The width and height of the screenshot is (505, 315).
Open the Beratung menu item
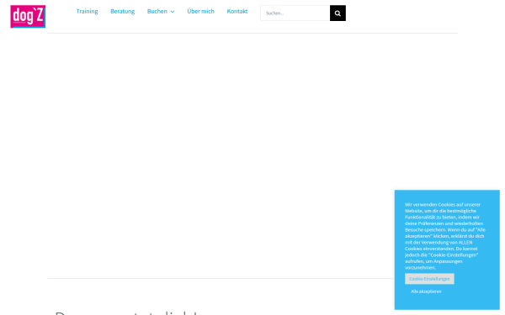122,11
